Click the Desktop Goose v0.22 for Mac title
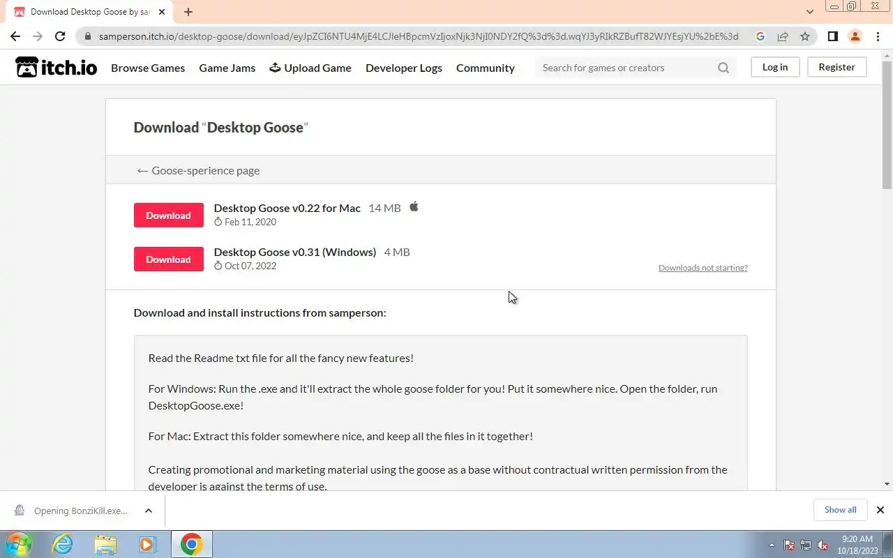The width and height of the screenshot is (893, 558). coord(287,208)
